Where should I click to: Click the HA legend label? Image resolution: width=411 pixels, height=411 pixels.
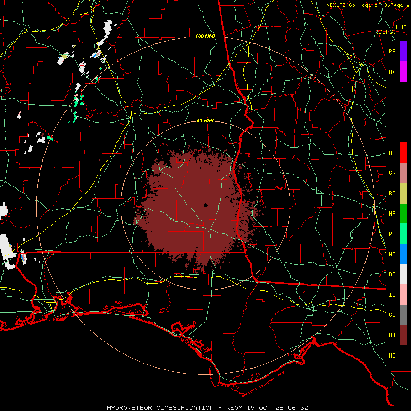coord(392,153)
